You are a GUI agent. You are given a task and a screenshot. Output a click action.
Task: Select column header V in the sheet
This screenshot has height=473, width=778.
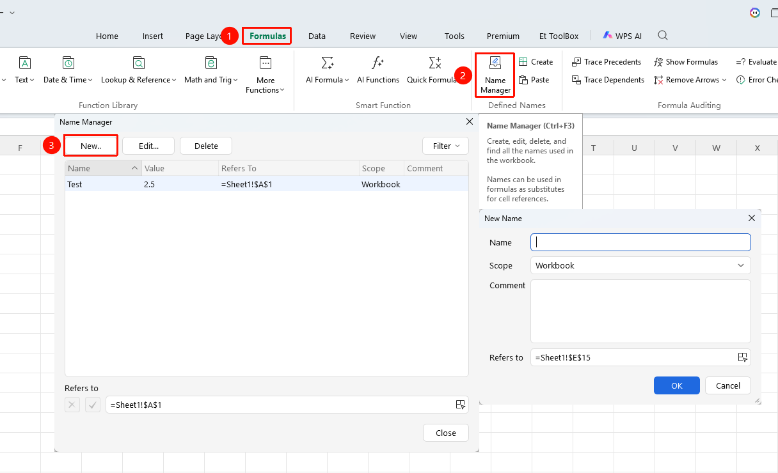coord(675,148)
